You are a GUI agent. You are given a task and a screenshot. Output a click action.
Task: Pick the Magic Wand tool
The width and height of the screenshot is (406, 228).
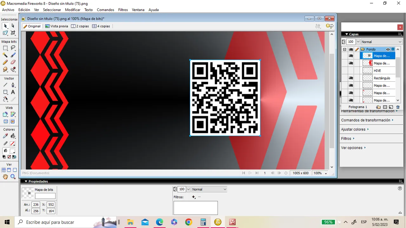5,55
